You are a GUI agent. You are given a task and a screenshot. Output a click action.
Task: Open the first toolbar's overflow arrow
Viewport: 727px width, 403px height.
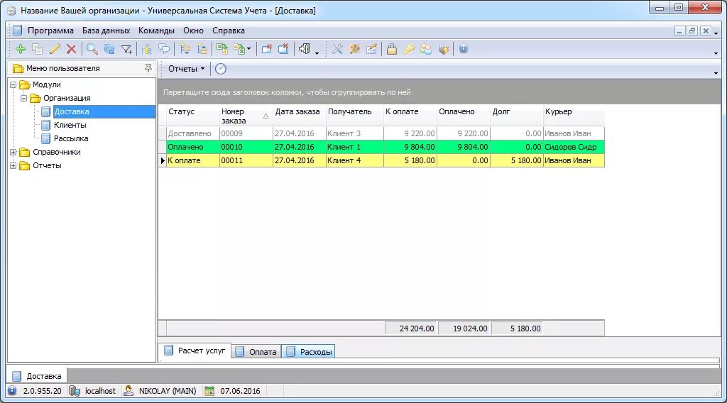pos(317,53)
